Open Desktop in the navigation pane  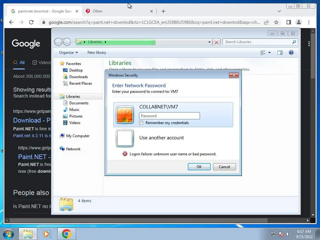(76, 70)
